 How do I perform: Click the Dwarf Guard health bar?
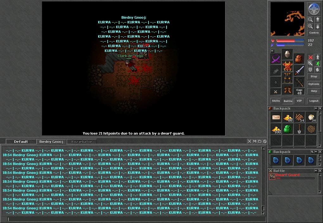point(295,178)
